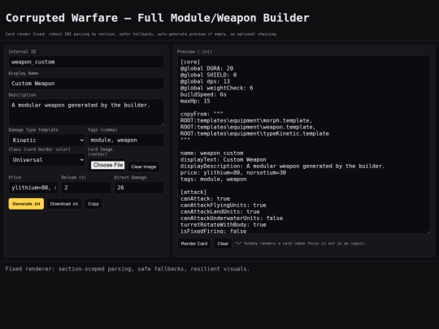Click into the Description text area

pyautogui.click(x=86, y=112)
